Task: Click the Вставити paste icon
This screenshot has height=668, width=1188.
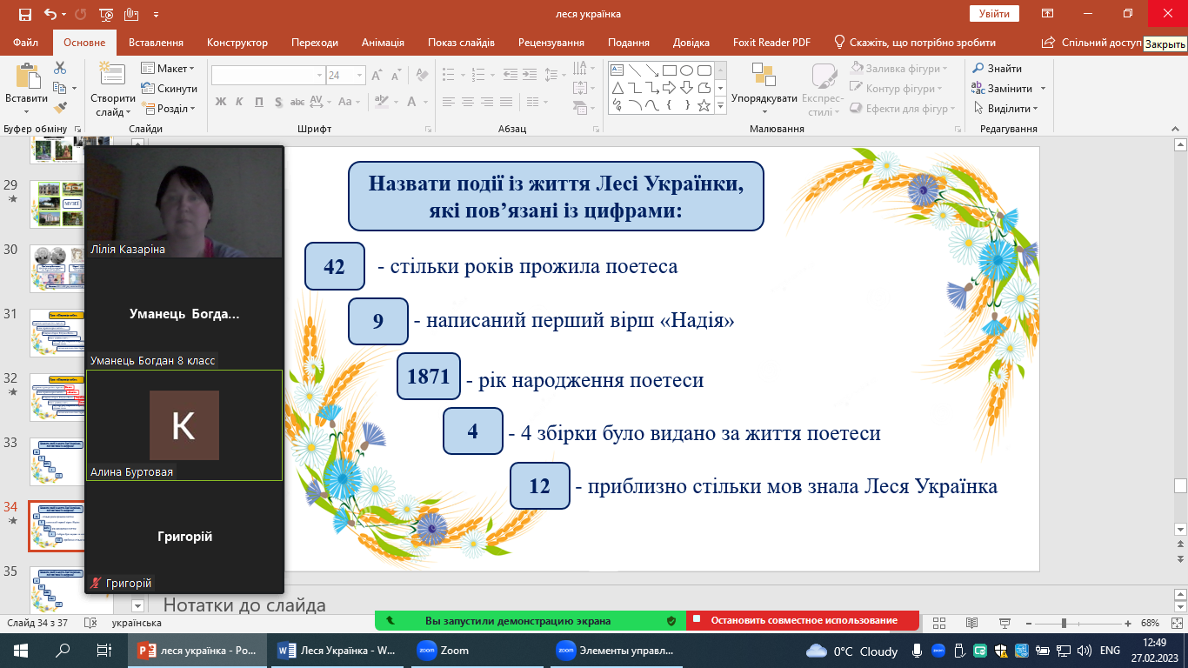Action: point(26,78)
